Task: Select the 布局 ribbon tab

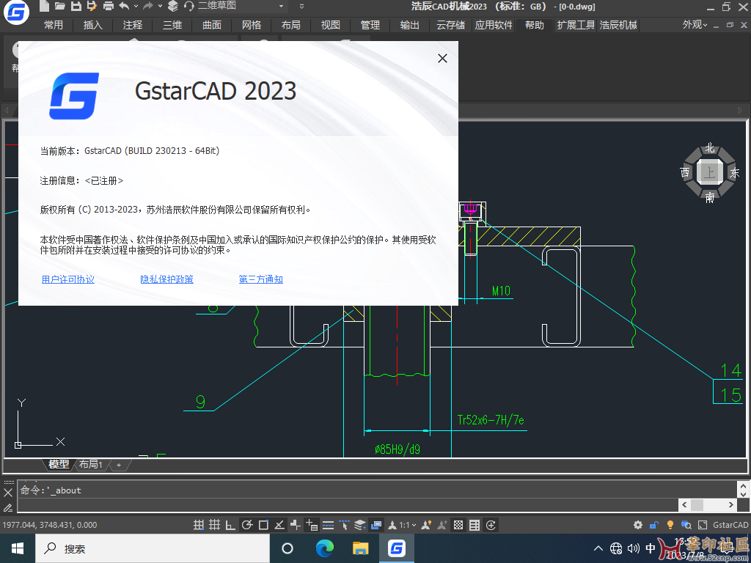Action: [x=290, y=25]
